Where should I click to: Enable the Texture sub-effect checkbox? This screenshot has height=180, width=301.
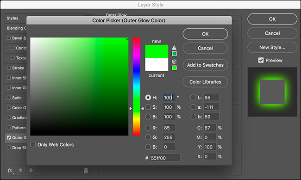point(13,58)
